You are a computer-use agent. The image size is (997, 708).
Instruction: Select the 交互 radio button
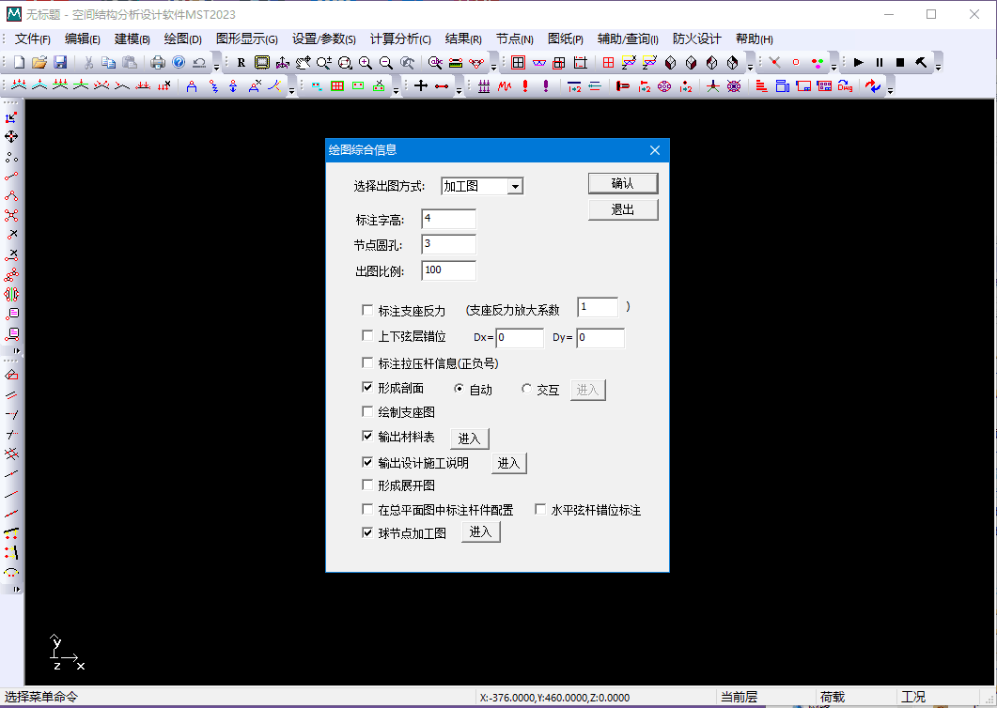(527, 390)
